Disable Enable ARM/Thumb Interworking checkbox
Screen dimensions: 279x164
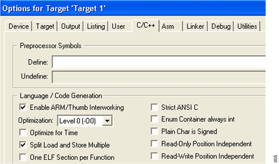(x=23, y=107)
